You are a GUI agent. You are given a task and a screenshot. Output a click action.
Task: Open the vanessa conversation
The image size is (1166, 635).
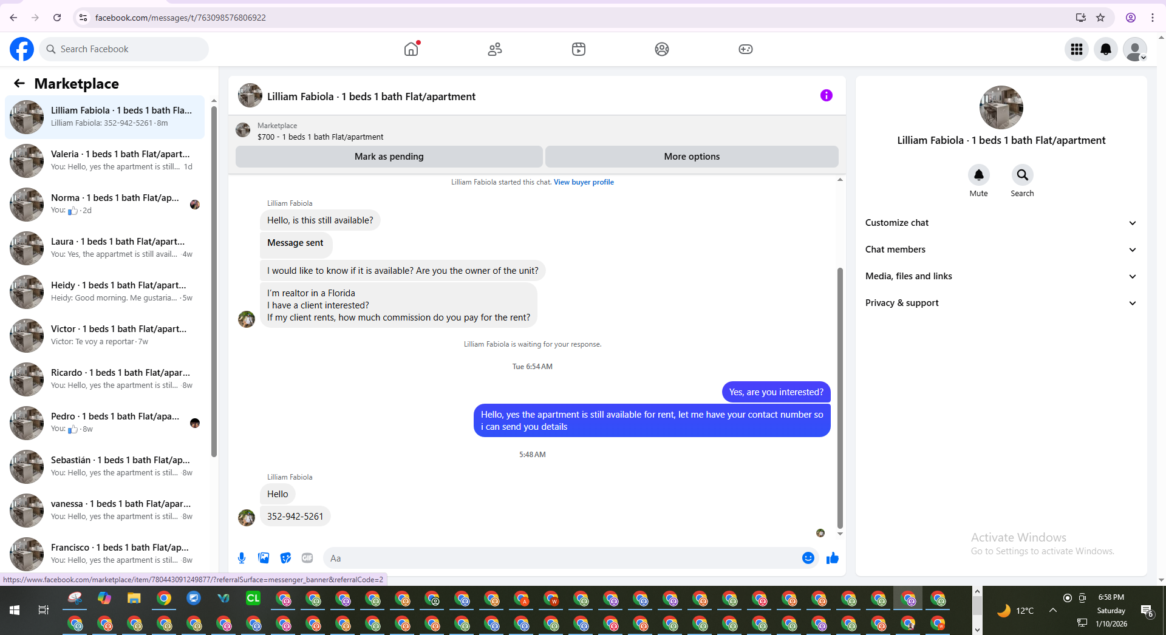coord(104,510)
